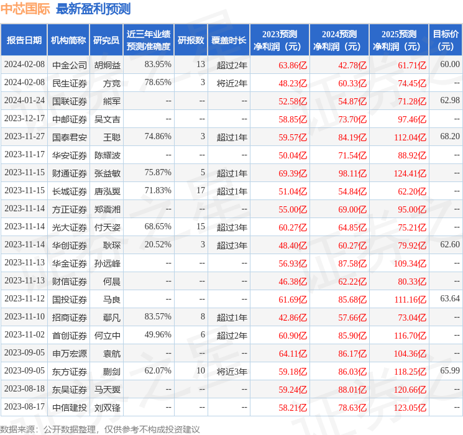The width and height of the screenshot is (463, 435).
Task: Click the 112.04亿 2025 profit forecast
Action: tap(410, 137)
